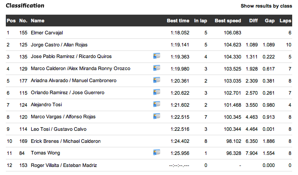Select Leo Tosi / Gustavo Calvo row
The width and height of the screenshot is (298, 175).
tap(149, 129)
